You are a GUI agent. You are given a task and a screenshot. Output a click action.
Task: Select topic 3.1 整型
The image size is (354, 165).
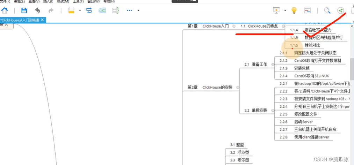click(237, 145)
